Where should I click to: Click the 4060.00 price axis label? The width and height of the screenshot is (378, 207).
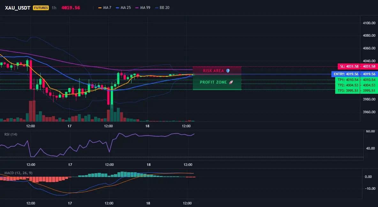pyautogui.click(x=369, y=48)
